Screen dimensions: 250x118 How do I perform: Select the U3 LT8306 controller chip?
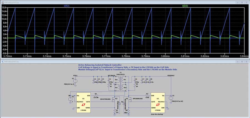pos(158,102)
